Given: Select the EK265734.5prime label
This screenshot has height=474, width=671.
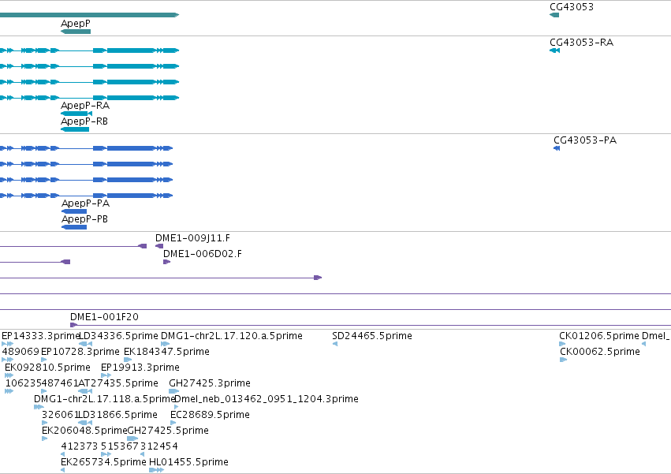Looking at the screenshot, I should [x=103, y=462].
